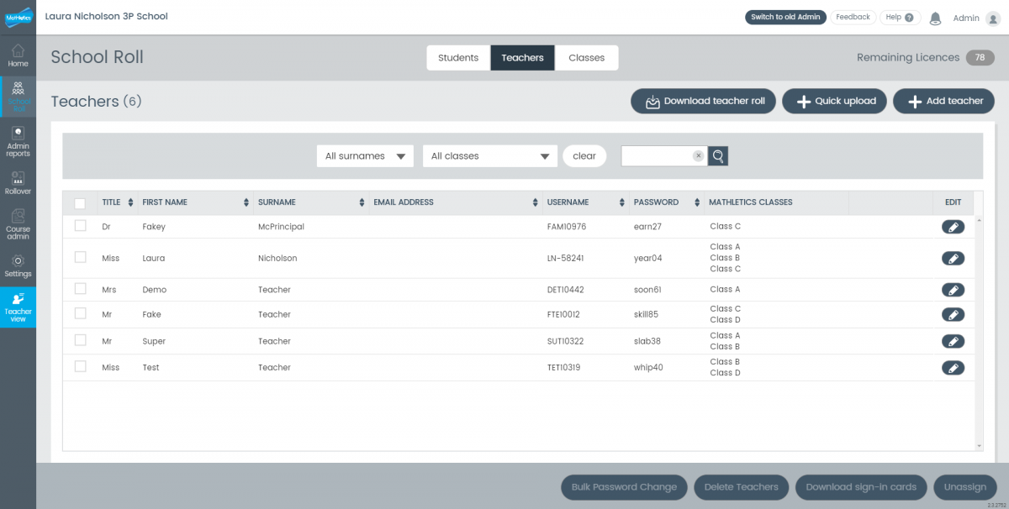Screen dimensions: 1009x509
Task: Open notifications via the bell icon
Action: tap(935, 18)
